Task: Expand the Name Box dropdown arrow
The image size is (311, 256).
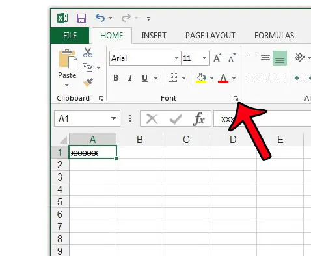Action: pyautogui.click(x=113, y=118)
